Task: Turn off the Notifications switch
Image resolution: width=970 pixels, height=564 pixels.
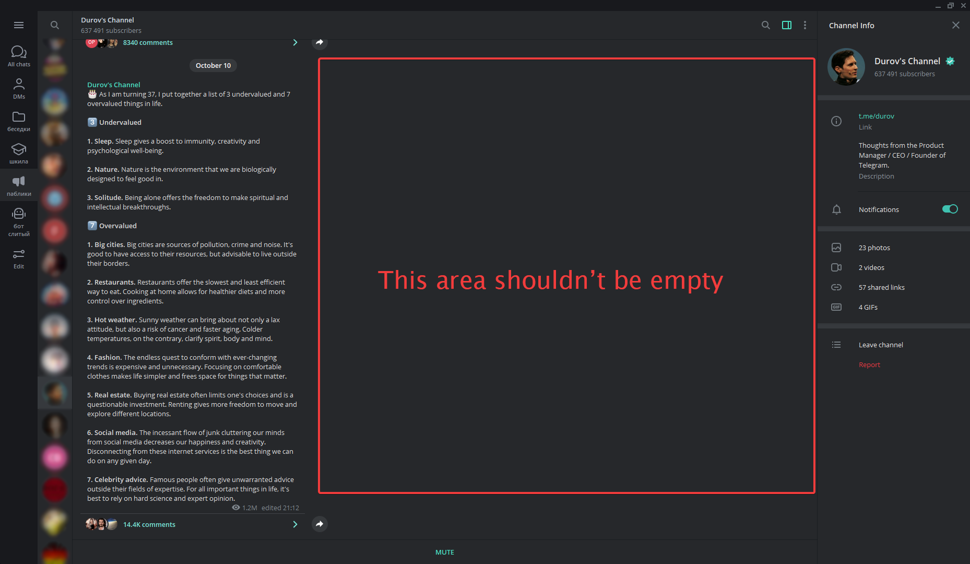Action: [950, 209]
